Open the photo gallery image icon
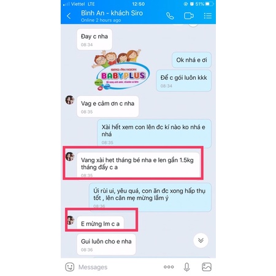This screenshot has height=276, width=276. 207,267
